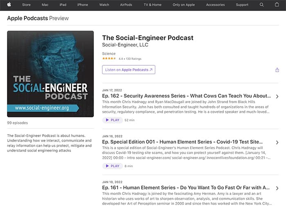The width and height of the screenshot is (286, 208).
Task: Open the AirPods menu
Action: [126, 5]
